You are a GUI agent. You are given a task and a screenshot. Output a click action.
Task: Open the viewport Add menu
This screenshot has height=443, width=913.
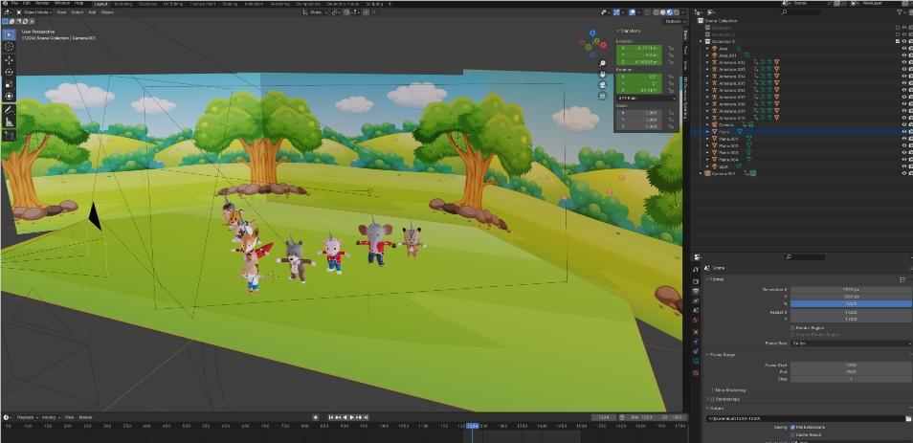point(93,12)
